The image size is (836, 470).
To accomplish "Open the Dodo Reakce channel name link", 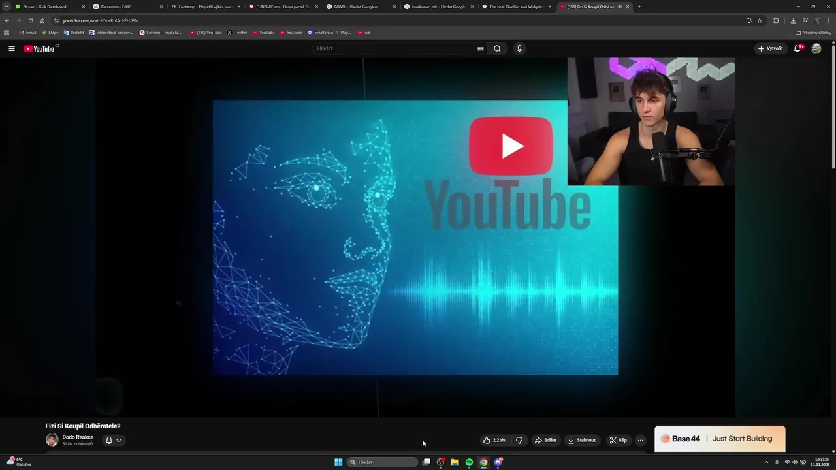I will point(78,437).
